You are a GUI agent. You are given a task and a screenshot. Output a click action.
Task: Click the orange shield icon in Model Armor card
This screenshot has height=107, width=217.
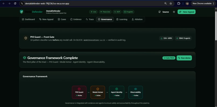(98, 89)
